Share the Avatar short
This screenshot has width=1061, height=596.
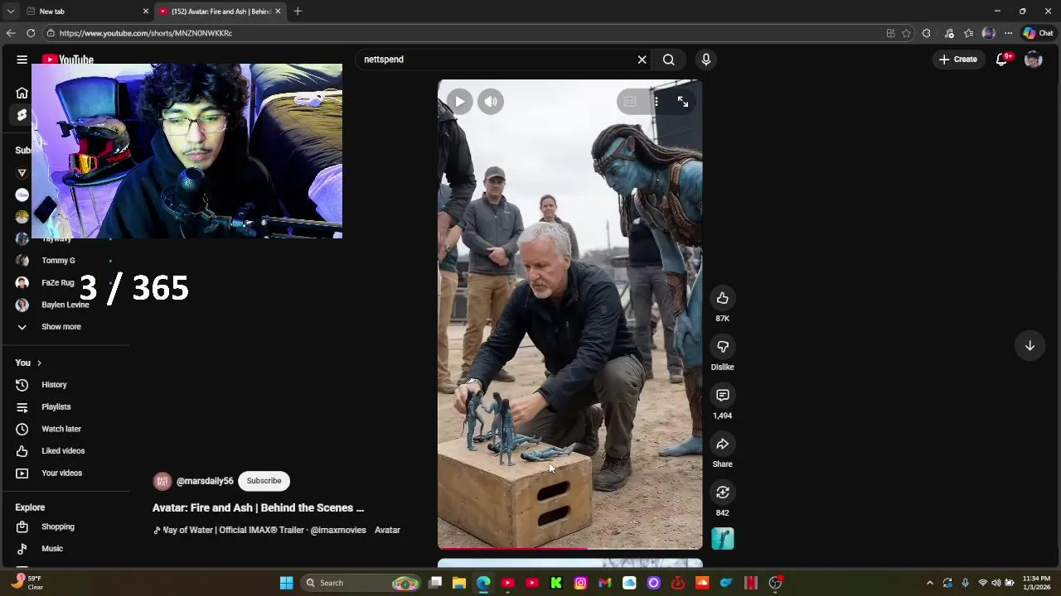[722, 445]
